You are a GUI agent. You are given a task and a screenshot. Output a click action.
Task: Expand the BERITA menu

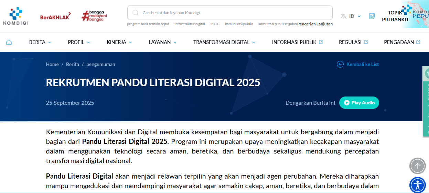tap(40, 42)
